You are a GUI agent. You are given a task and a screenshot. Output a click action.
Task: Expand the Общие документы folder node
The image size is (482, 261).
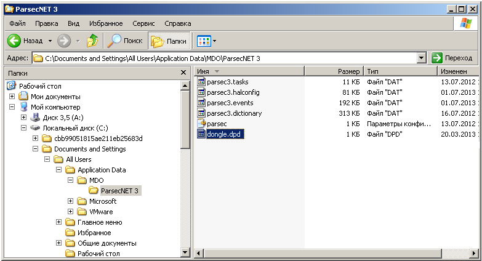(58, 243)
